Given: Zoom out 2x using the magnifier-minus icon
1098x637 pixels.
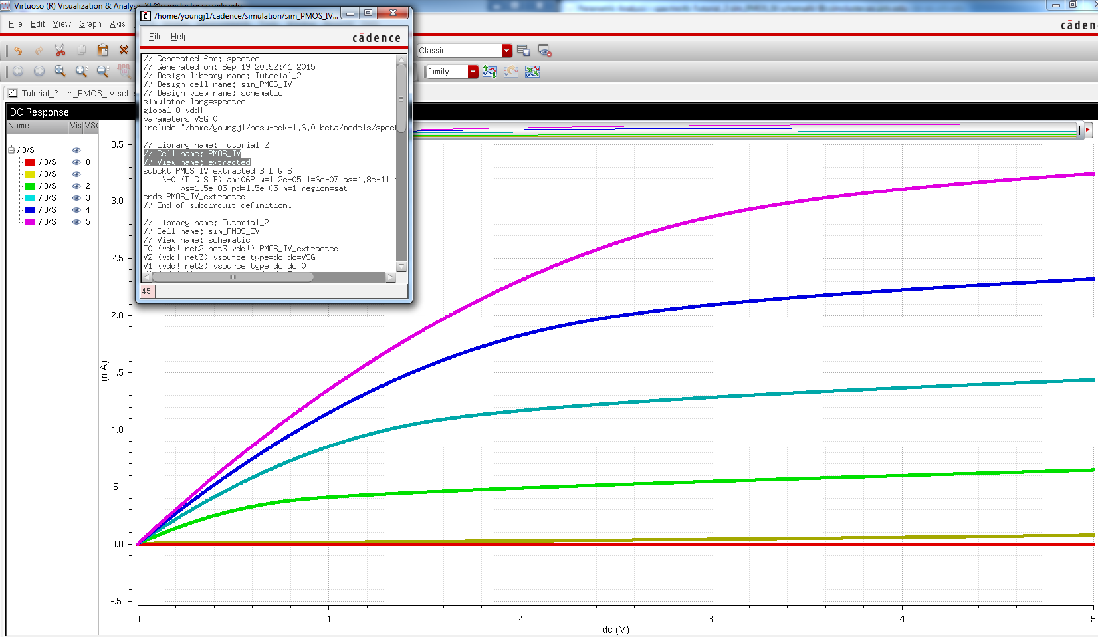Looking at the screenshot, I should pos(102,71).
